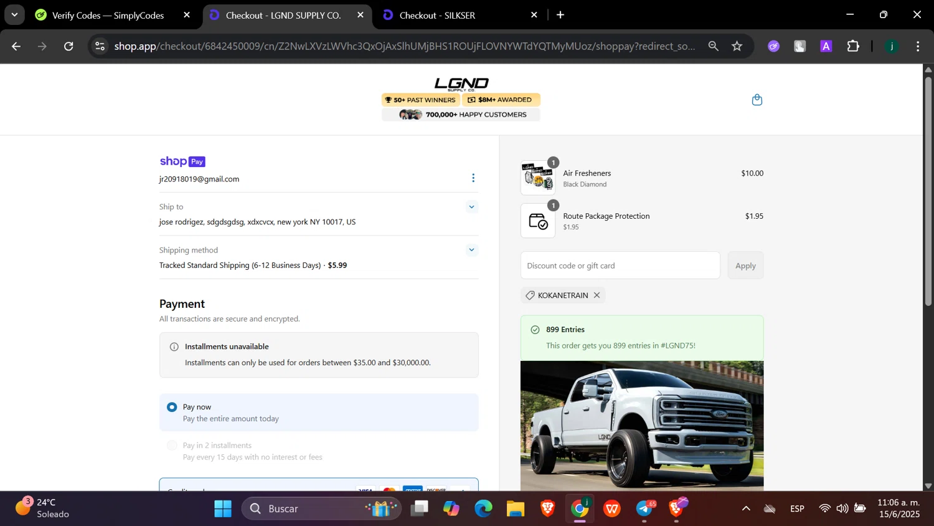
Task: Open the clock and date in the taskbar
Action: (899, 509)
